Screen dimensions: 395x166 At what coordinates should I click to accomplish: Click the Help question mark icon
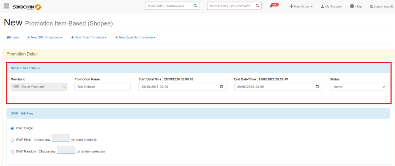pyautogui.click(x=352, y=6)
